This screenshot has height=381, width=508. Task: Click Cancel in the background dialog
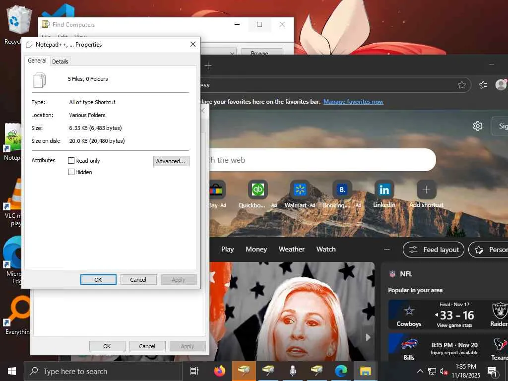(147, 346)
